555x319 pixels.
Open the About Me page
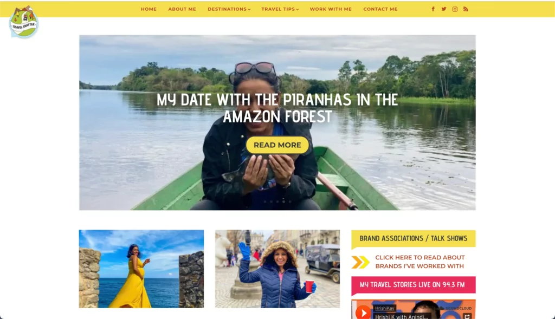pyautogui.click(x=182, y=9)
